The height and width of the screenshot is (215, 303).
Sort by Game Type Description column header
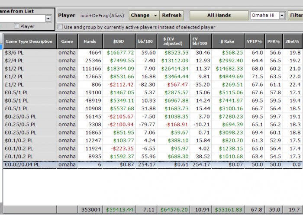click(x=29, y=42)
